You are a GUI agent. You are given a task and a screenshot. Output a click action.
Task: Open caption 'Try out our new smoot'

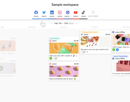point(121,74)
